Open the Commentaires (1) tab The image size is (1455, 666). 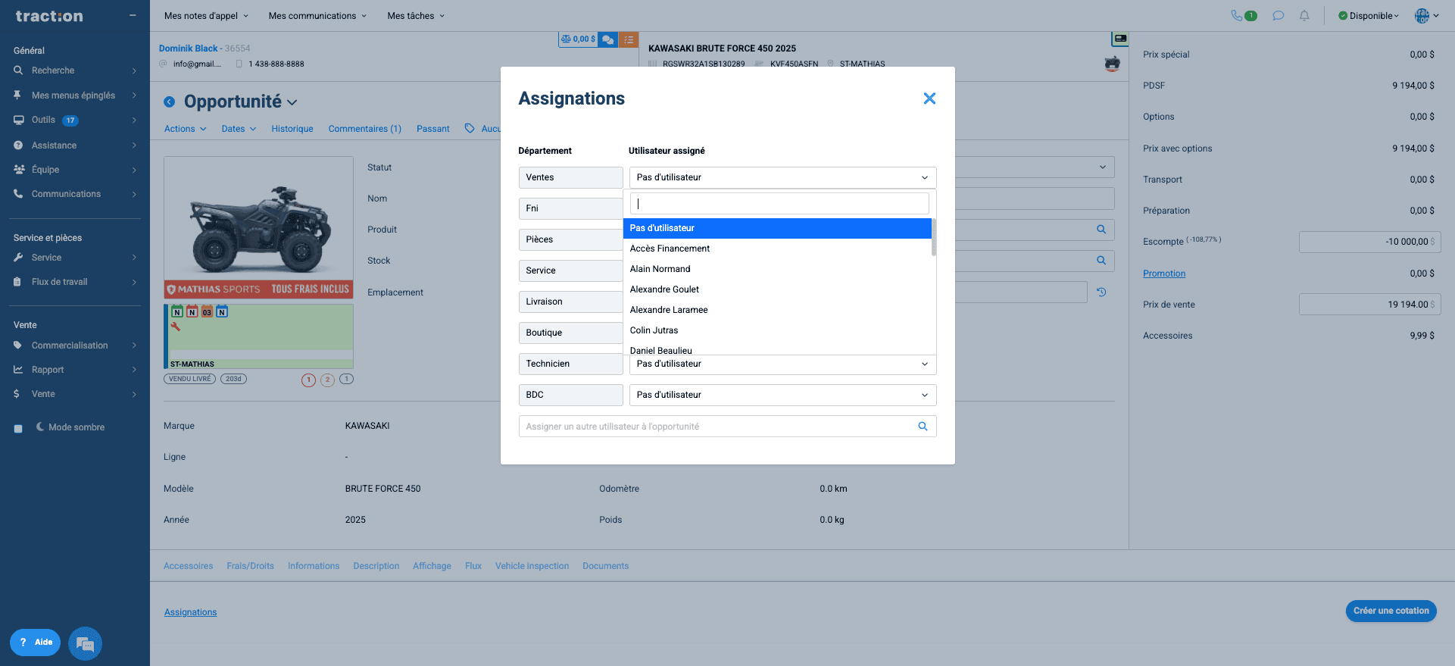click(365, 129)
